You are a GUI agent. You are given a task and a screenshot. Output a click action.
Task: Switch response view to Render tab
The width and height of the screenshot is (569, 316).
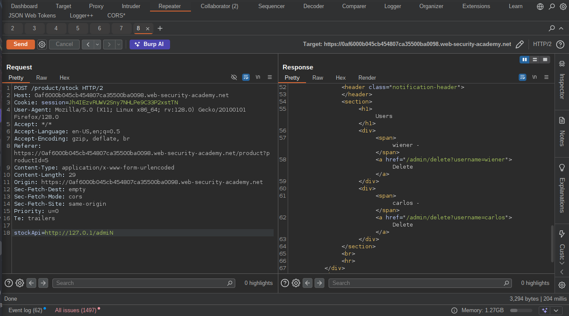pos(367,78)
